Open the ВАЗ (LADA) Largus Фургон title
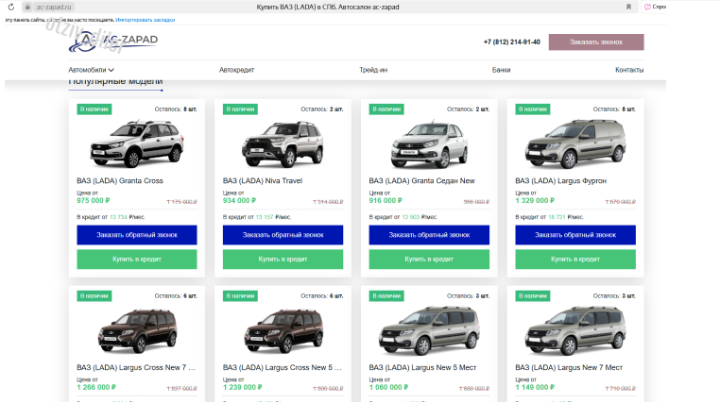Viewport: 720px width, 402px height. click(x=560, y=180)
